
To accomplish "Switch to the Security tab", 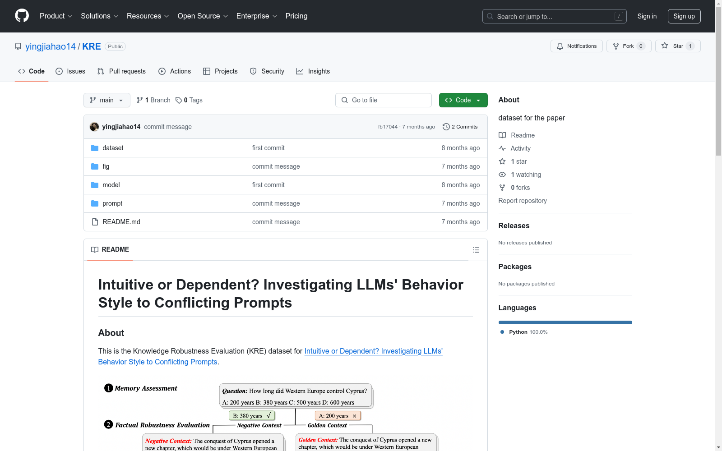I will 267,71.
